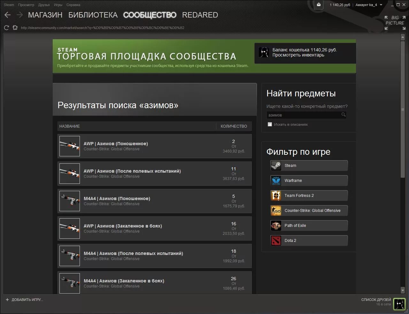Open AWP Азимов (Закаленное в боях) thumbnail

(70, 228)
